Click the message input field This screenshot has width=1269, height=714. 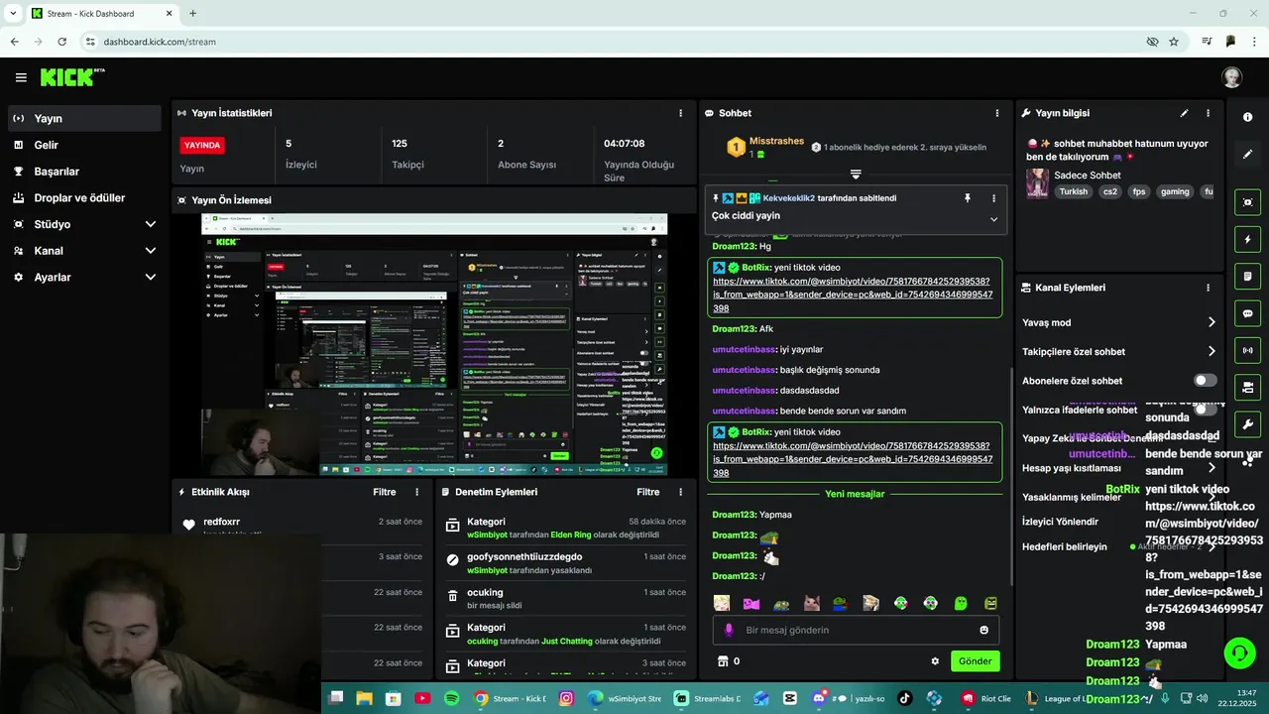coord(856,630)
